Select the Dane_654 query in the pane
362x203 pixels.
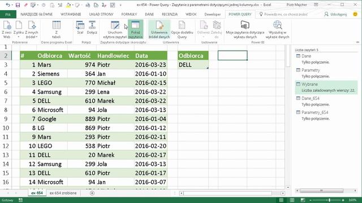[326, 101]
